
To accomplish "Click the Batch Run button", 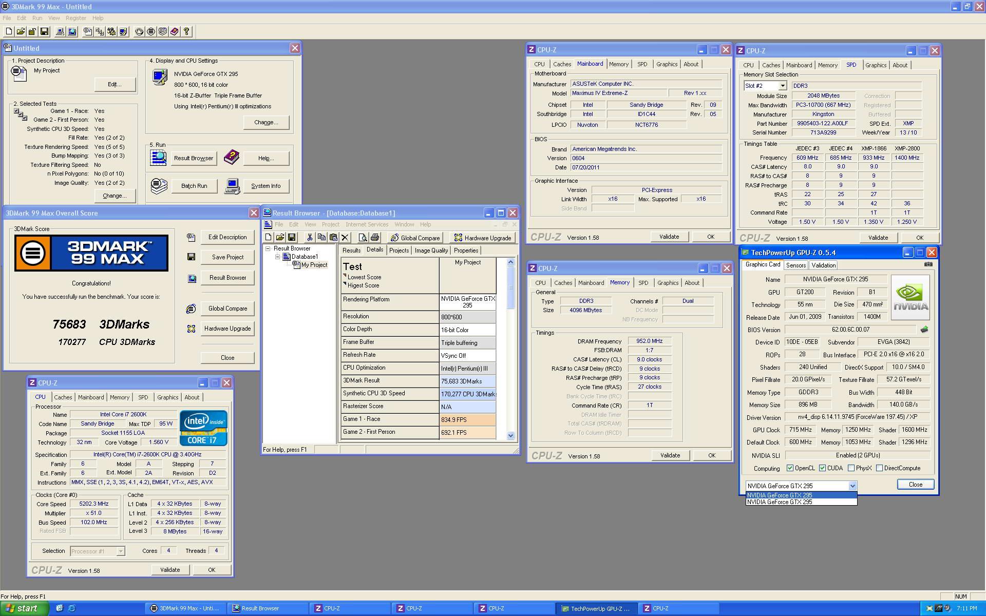I will (x=194, y=186).
